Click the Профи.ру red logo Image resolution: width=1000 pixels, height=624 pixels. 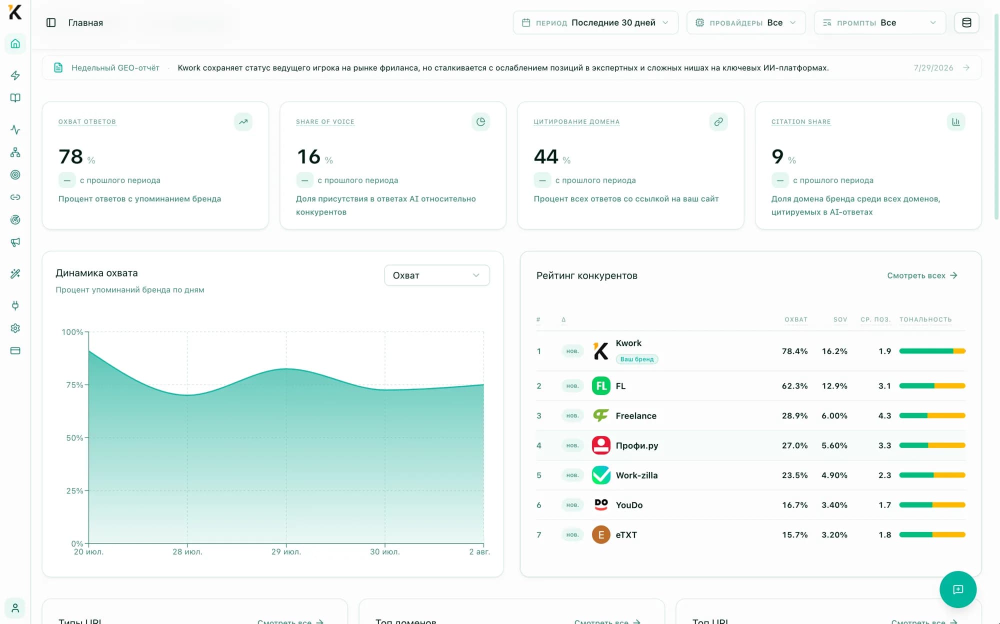point(601,445)
